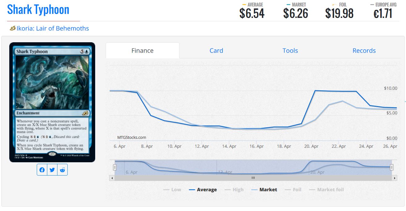
Task: Open Ikoria: Lair of Behemoths set link
Action: (53, 28)
